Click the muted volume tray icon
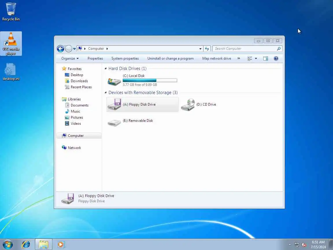 tap(304, 245)
